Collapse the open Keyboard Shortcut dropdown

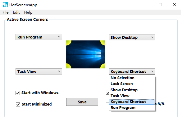132,71
